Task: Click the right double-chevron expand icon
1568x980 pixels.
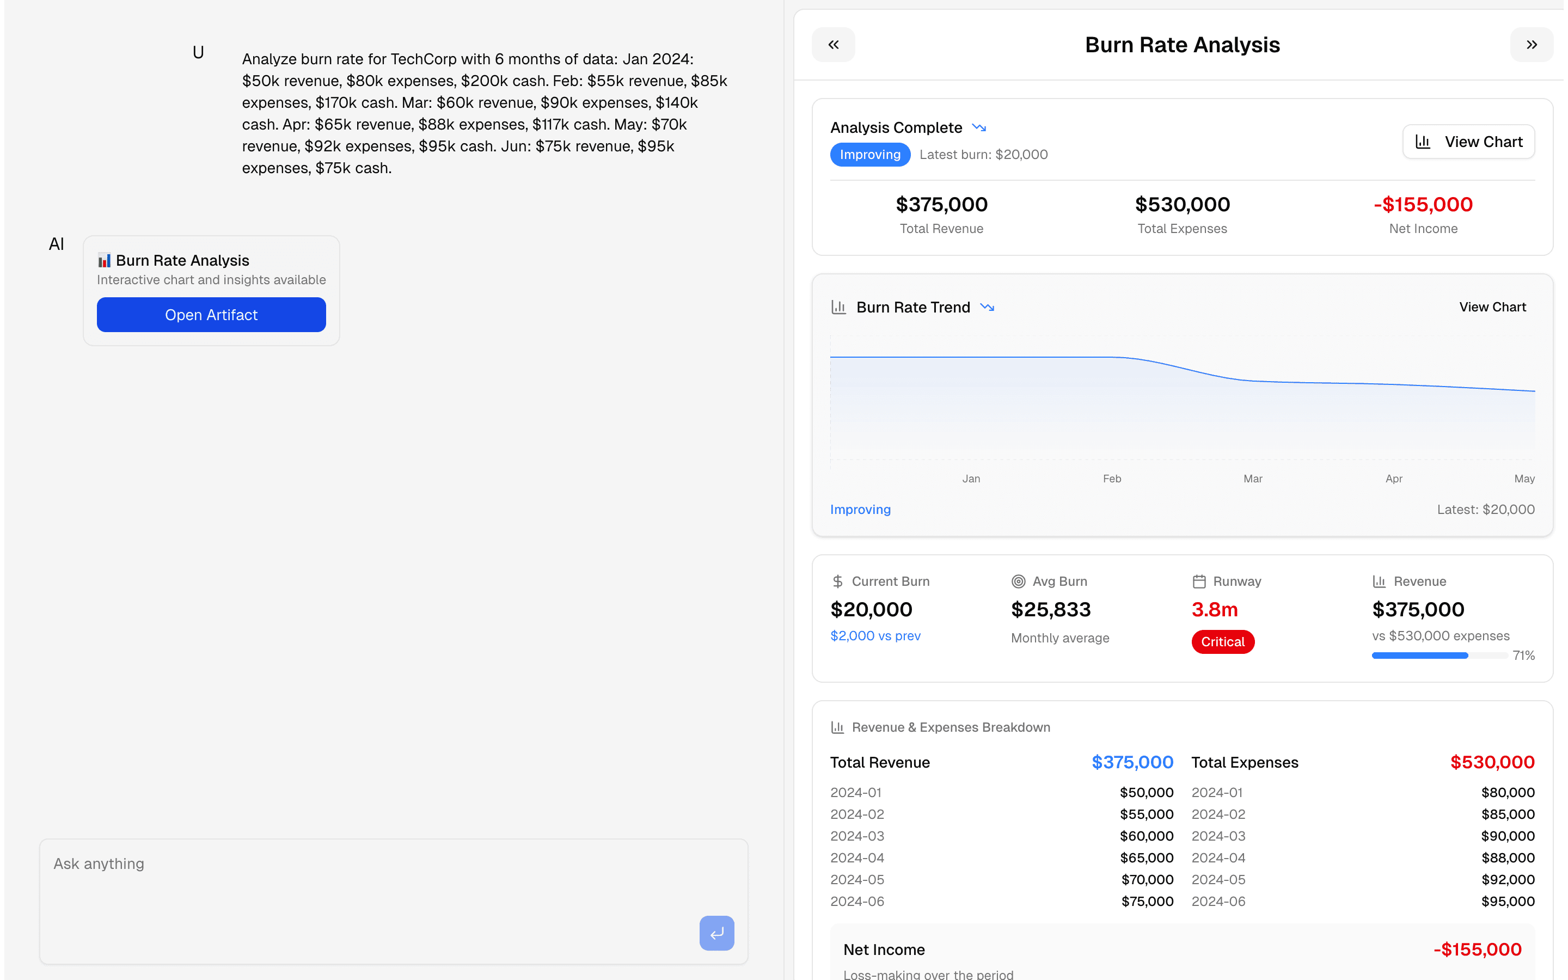Action: click(1531, 45)
